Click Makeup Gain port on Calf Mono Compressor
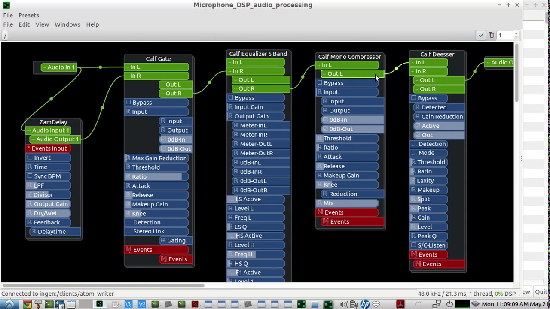Image resolution: width=550 pixels, height=309 pixels. point(347,176)
